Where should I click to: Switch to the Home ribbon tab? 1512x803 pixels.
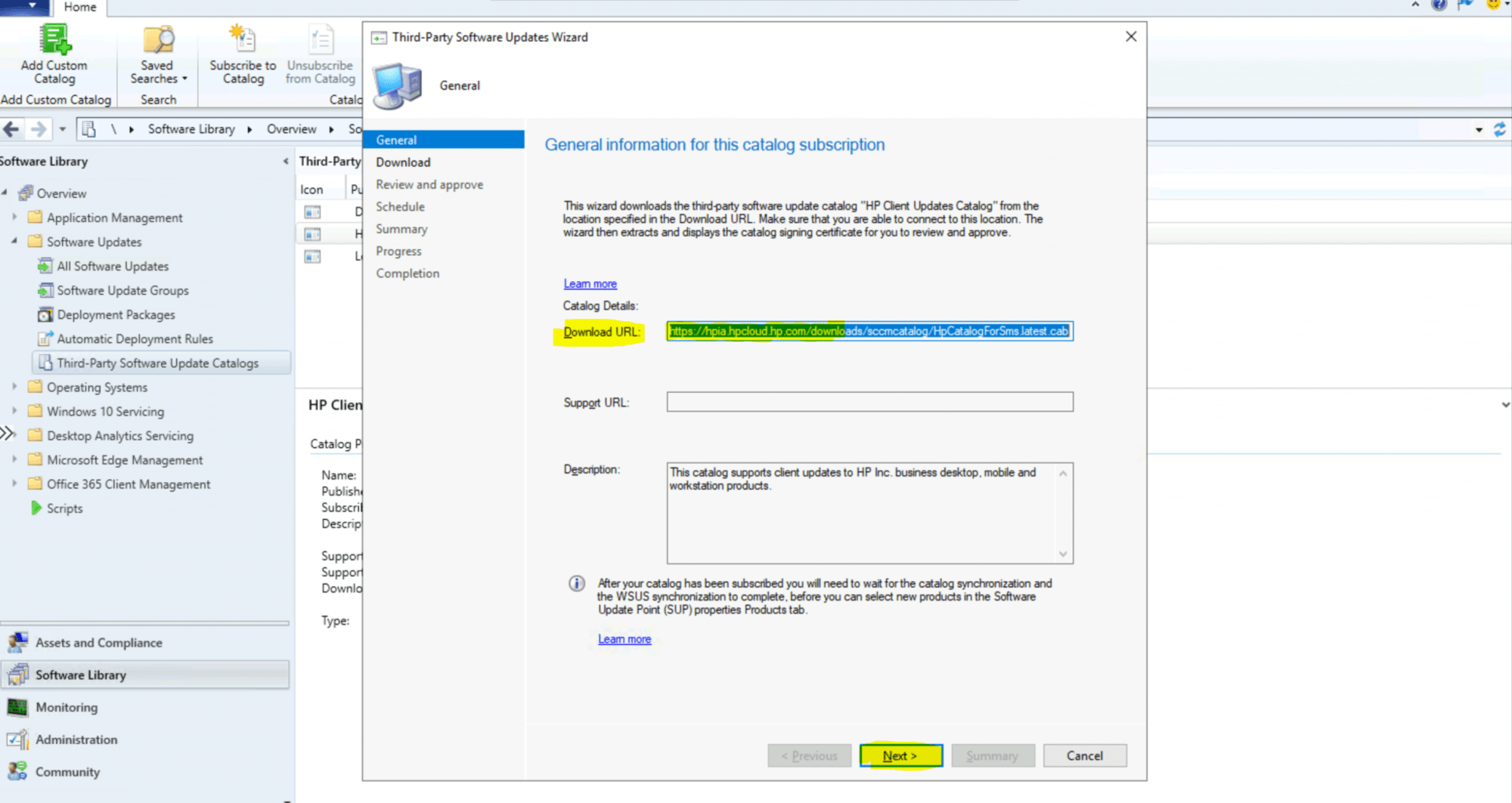(x=79, y=7)
